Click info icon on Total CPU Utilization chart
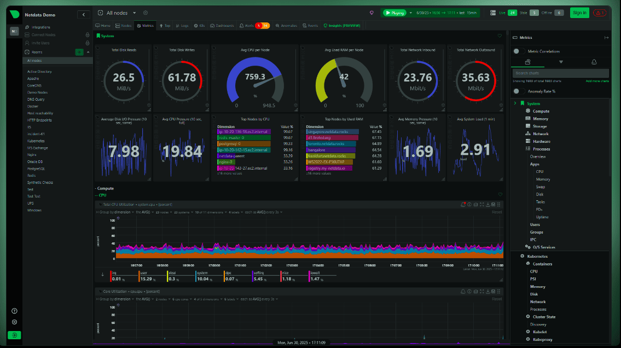Viewport: 621px width, 348px height. [469, 204]
